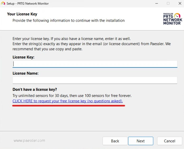184x149 pixels.
Task: Click the 'Don't have a license key?' heading
Action: (x=35, y=89)
